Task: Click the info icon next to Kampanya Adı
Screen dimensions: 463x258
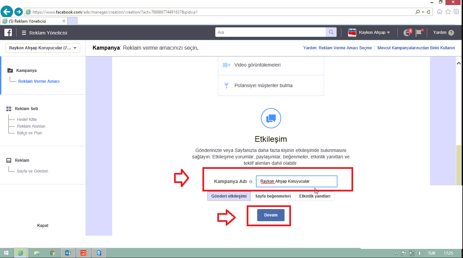Action: pos(251,182)
